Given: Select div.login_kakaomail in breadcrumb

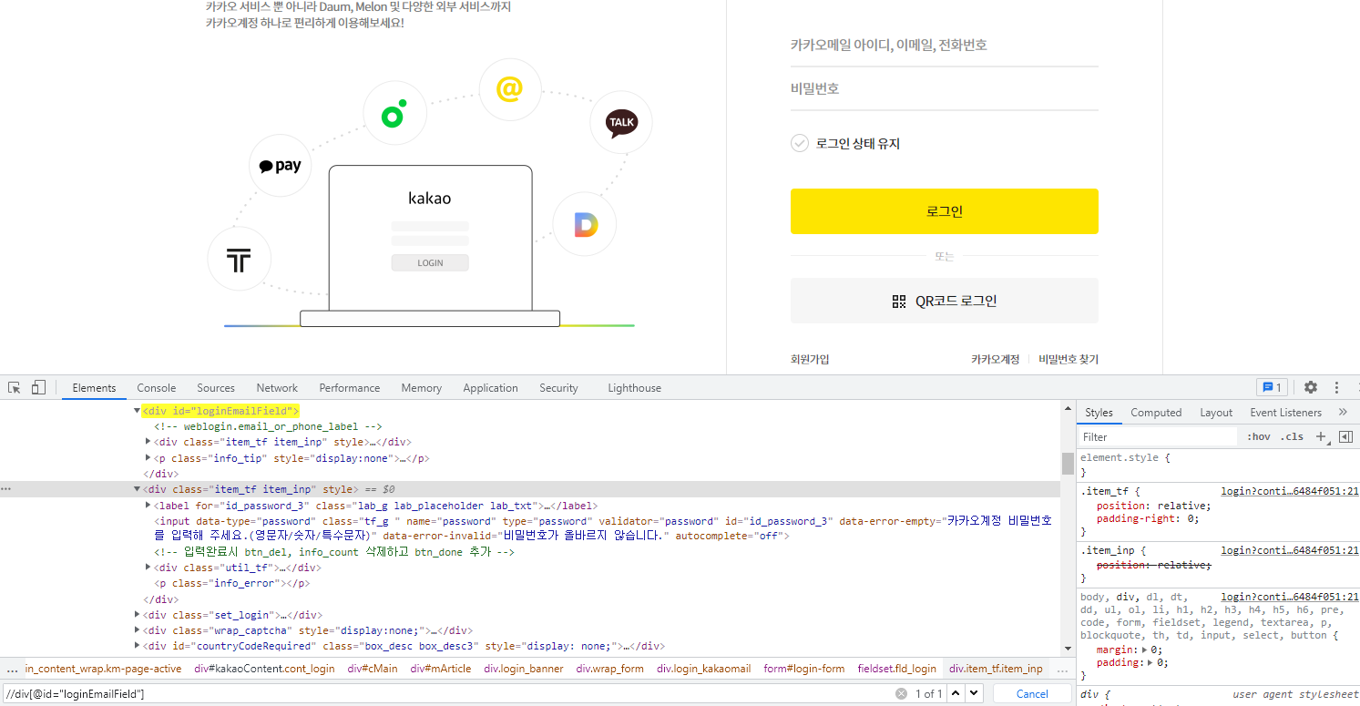Looking at the screenshot, I should coord(703,669).
